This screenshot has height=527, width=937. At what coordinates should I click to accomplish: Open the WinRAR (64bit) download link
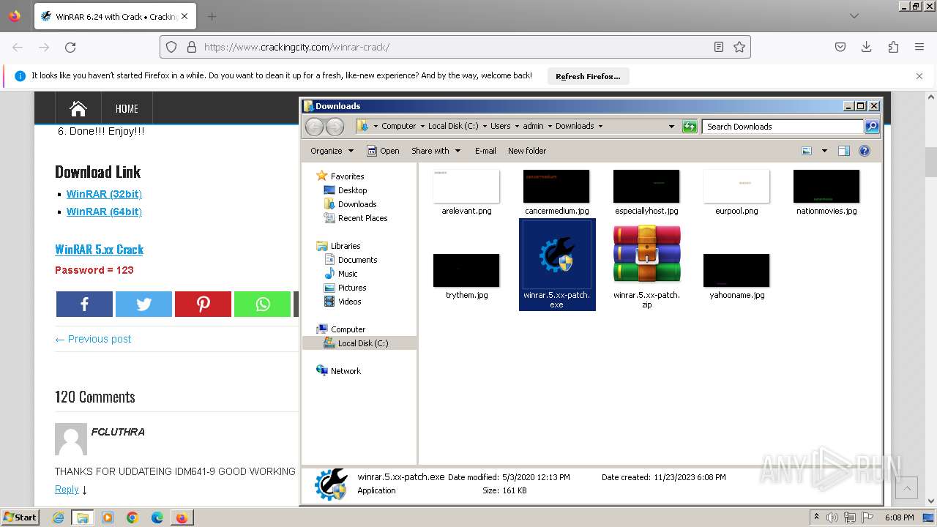tap(104, 212)
